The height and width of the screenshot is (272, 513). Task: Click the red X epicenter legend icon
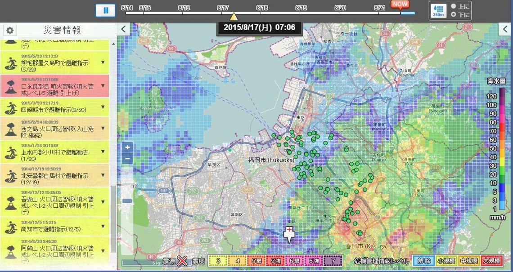(182, 261)
